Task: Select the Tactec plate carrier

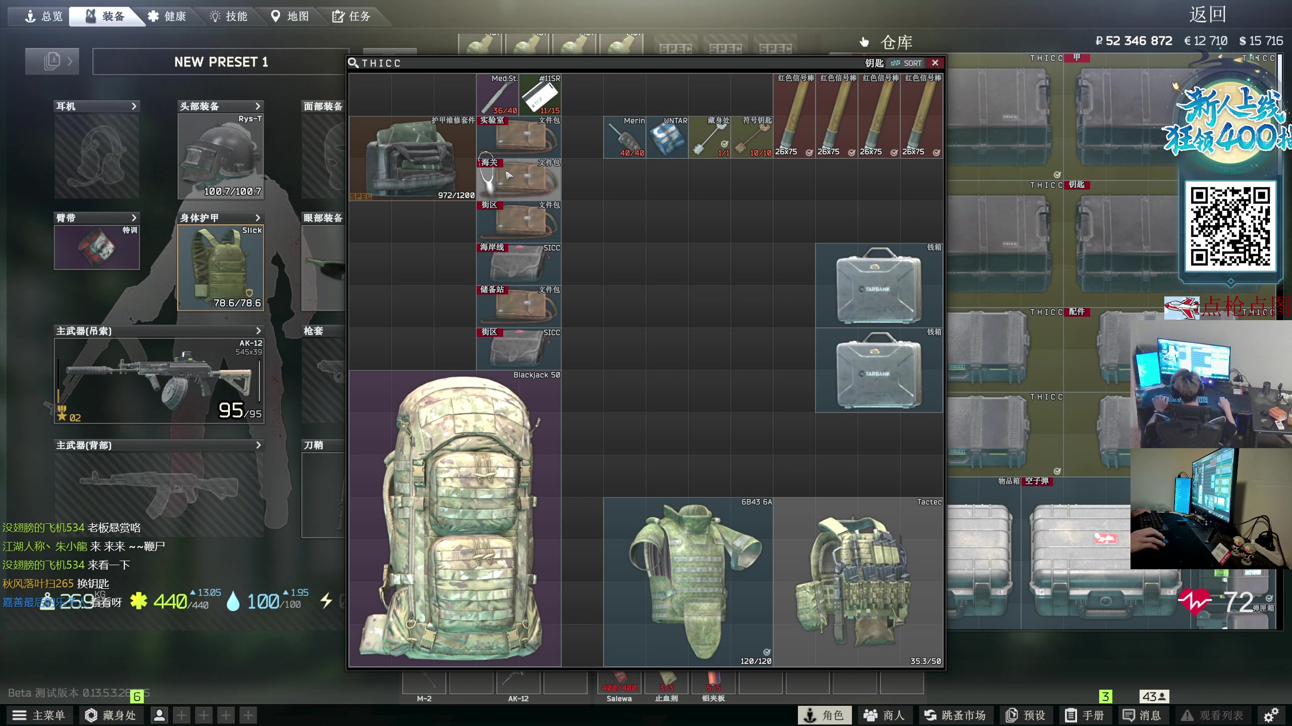Action: 858,582
